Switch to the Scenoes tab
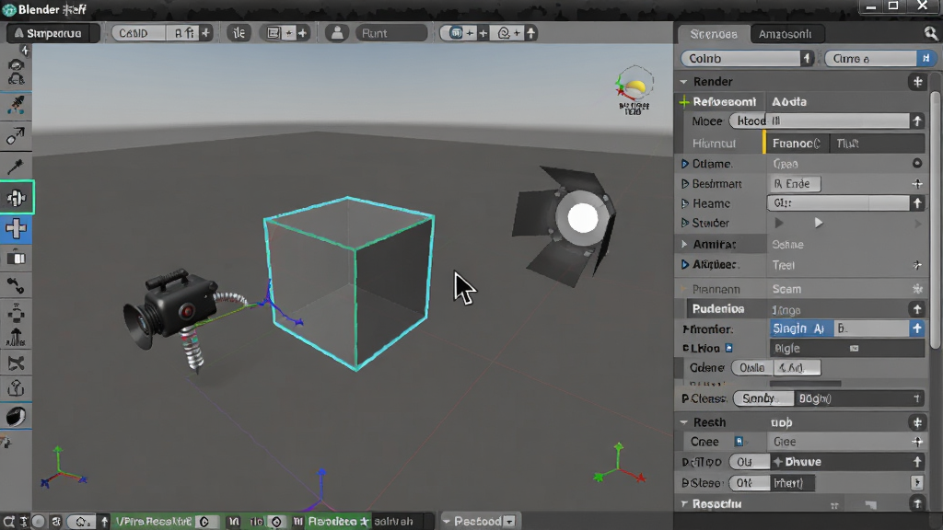Image resolution: width=943 pixels, height=530 pixels. 714,34
